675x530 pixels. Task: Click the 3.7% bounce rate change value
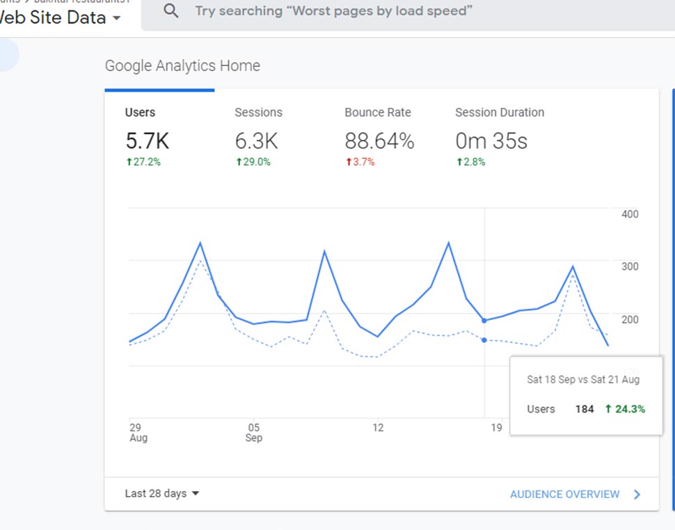pyautogui.click(x=360, y=162)
